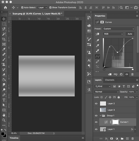
Task: Open the search magnifier in options bar
Action: click(x=121, y=8)
